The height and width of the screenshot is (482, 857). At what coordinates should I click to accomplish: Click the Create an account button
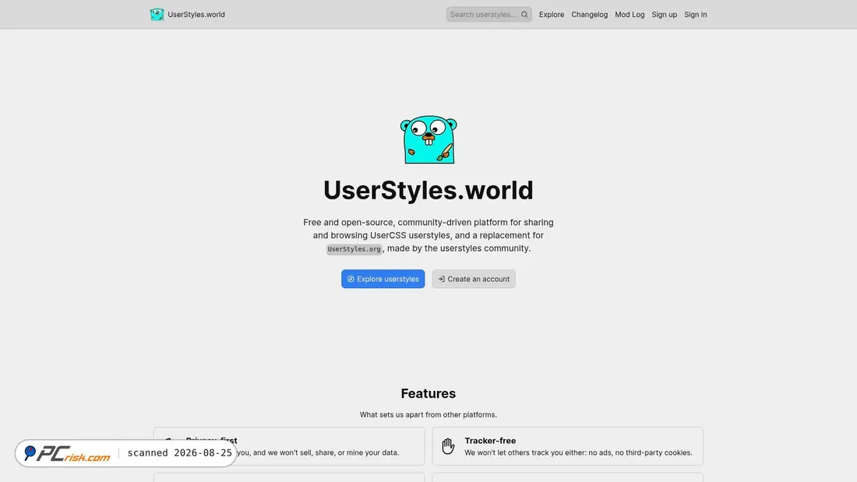pos(474,279)
